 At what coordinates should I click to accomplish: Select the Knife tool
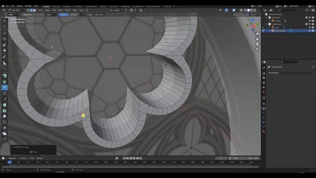[x=4, y=99]
